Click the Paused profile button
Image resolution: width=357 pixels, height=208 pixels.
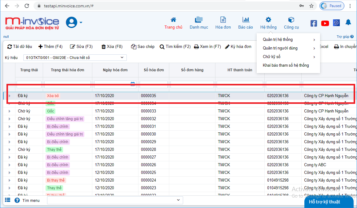[x=332, y=6]
